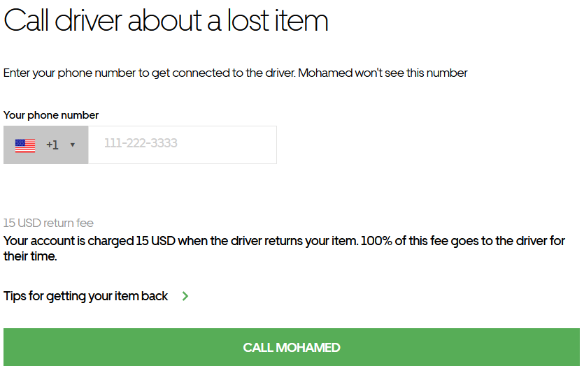Viewport: 584px width, 368px height.
Task: Click 'Your account is charged 15 USD' sentence
Action: [90, 241]
